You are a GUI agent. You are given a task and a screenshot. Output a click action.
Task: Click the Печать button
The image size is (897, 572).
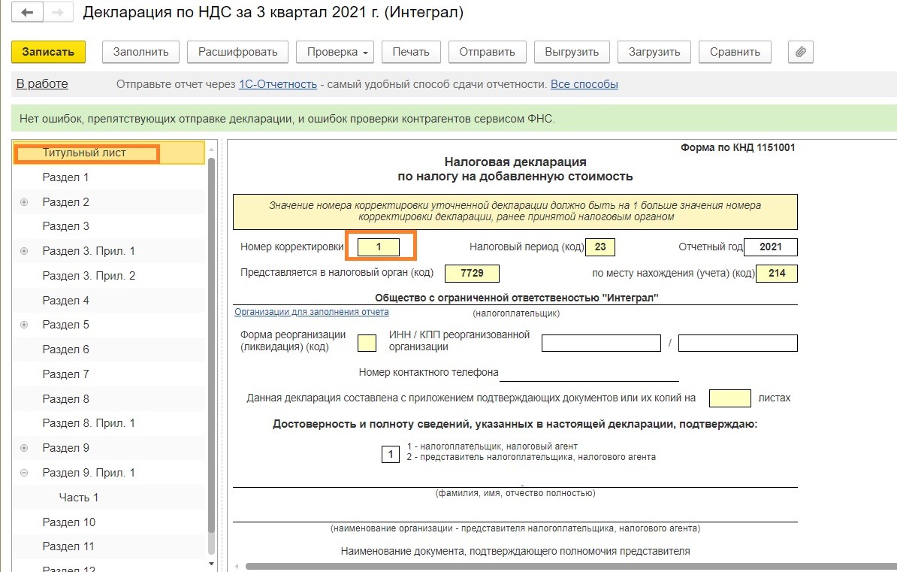click(411, 52)
